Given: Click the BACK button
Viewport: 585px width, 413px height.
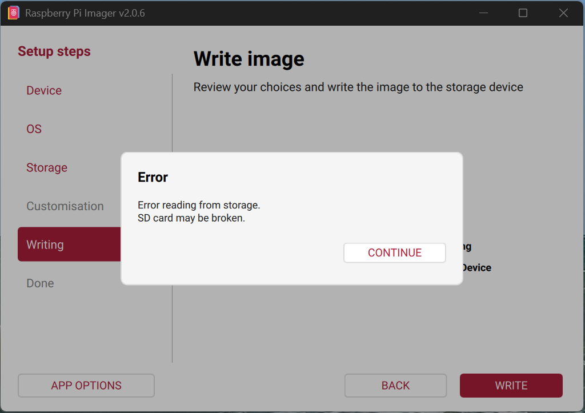Looking at the screenshot, I should click(395, 386).
